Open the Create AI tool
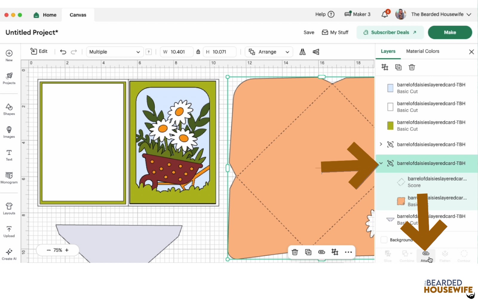 9,254
